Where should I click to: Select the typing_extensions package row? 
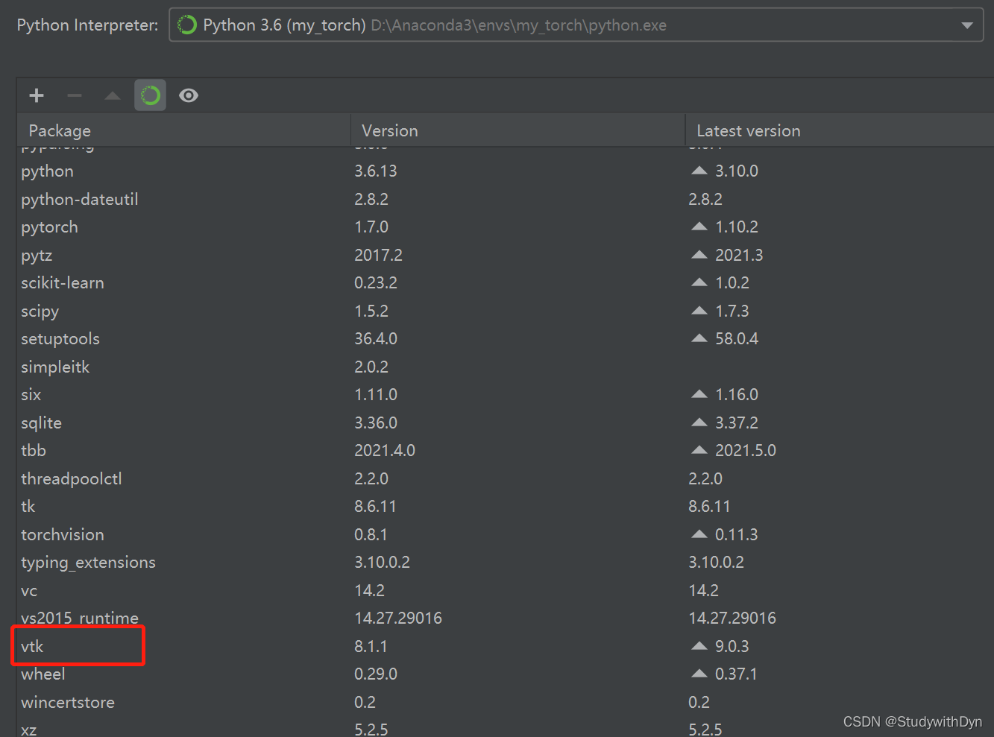coord(506,563)
